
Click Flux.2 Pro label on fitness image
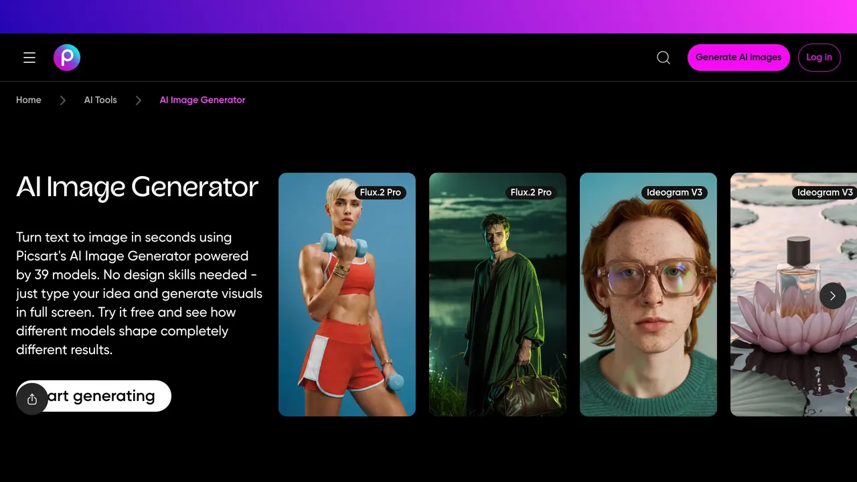point(380,192)
